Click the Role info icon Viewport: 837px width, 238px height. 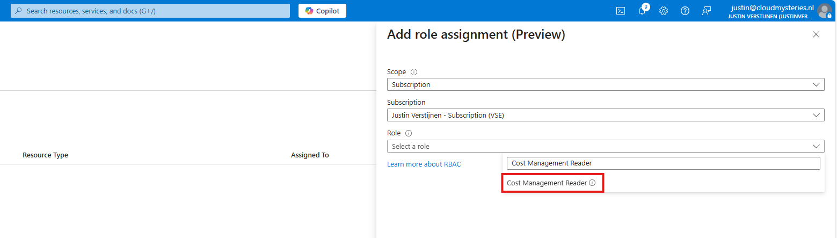point(409,133)
